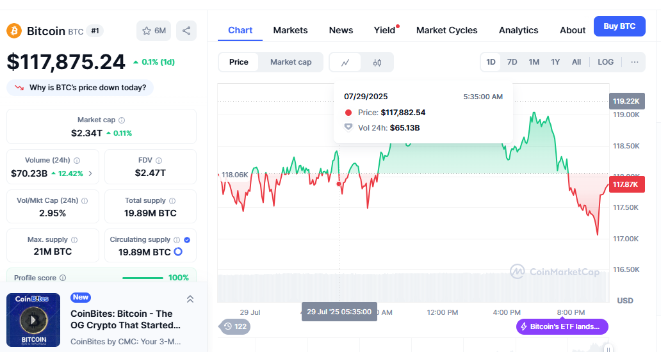Play the CoinBites Bitcoin video thumbnail
Screen dimensions: 661x352
[x=33, y=320]
